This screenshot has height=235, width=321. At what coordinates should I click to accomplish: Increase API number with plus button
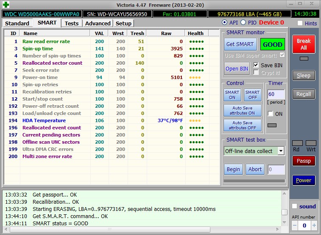point(314,226)
